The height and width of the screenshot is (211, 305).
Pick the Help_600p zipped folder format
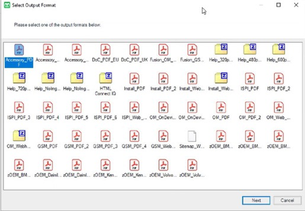(x=279, y=53)
